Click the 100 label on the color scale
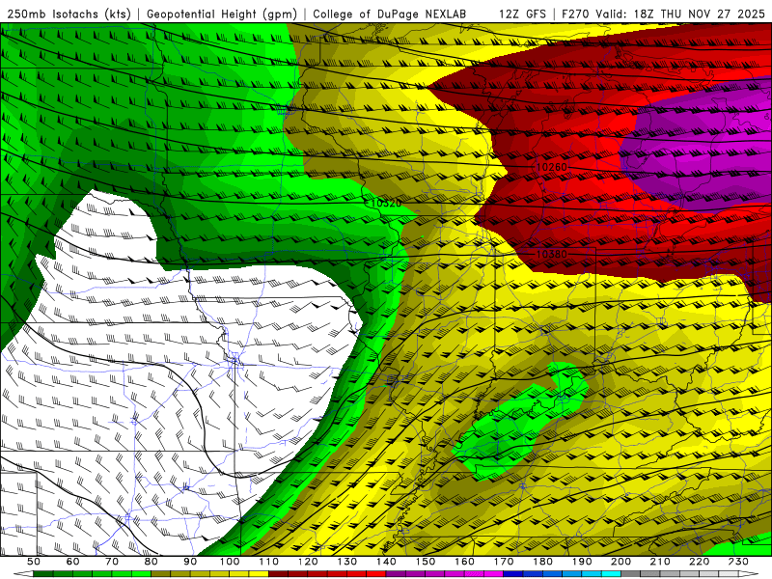The height and width of the screenshot is (579, 772). 230,562
